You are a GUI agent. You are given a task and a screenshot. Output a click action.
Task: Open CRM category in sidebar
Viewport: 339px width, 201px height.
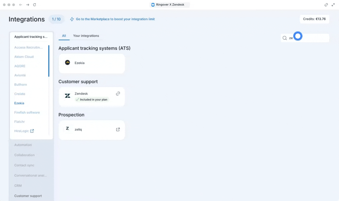(18, 186)
